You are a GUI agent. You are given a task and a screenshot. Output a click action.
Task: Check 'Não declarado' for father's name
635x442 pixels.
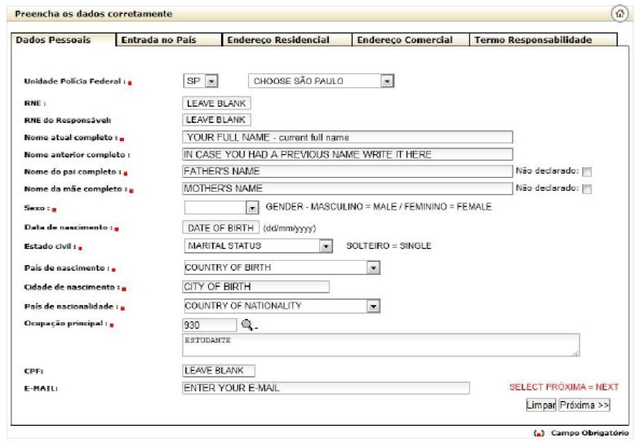click(x=587, y=172)
